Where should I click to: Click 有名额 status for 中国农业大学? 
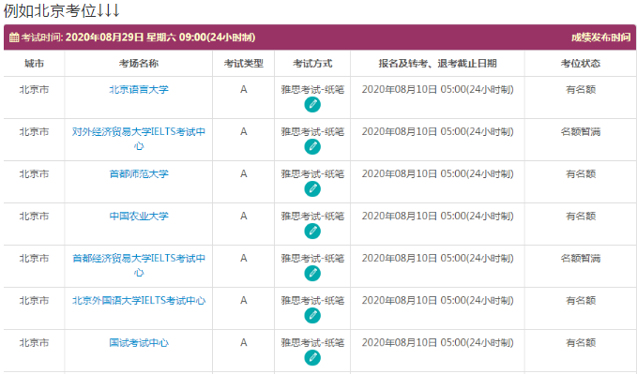pyautogui.click(x=581, y=216)
